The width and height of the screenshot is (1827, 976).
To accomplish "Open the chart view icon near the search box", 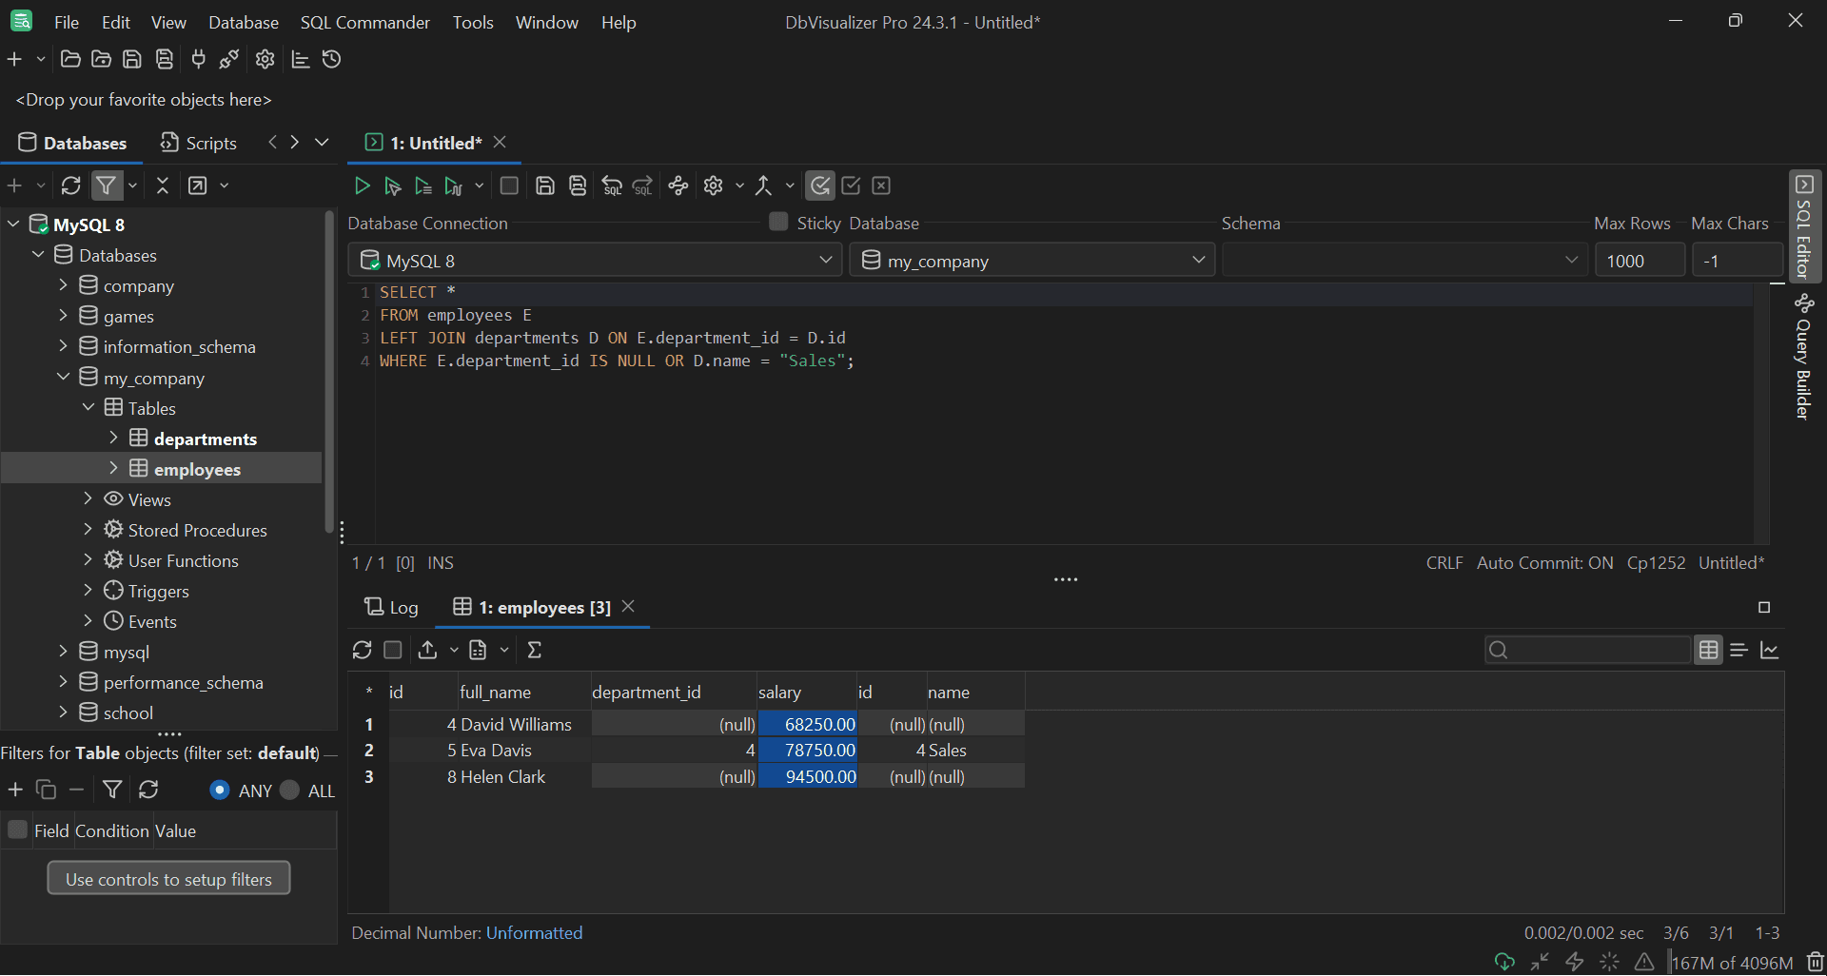I will 1771,650.
